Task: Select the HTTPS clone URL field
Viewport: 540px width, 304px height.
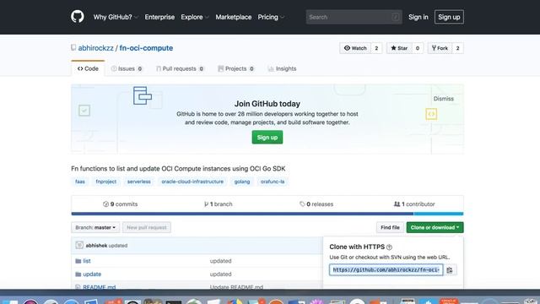Action: point(386,270)
